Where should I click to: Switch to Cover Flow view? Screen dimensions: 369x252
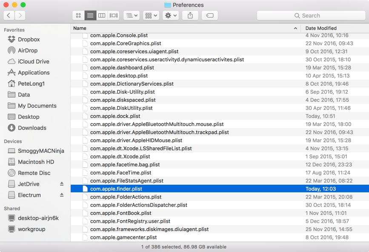click(x=114, y=15)
